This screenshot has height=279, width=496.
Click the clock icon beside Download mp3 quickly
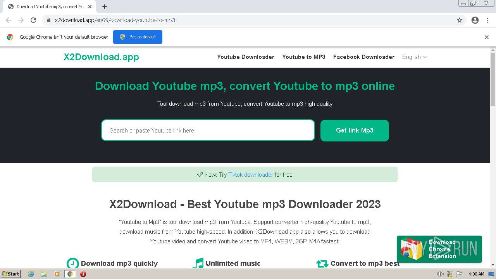(x=72, y=263)
